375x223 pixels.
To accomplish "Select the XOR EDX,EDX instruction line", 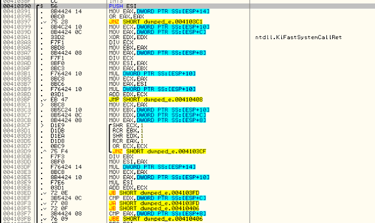I will tap(128, 37).
